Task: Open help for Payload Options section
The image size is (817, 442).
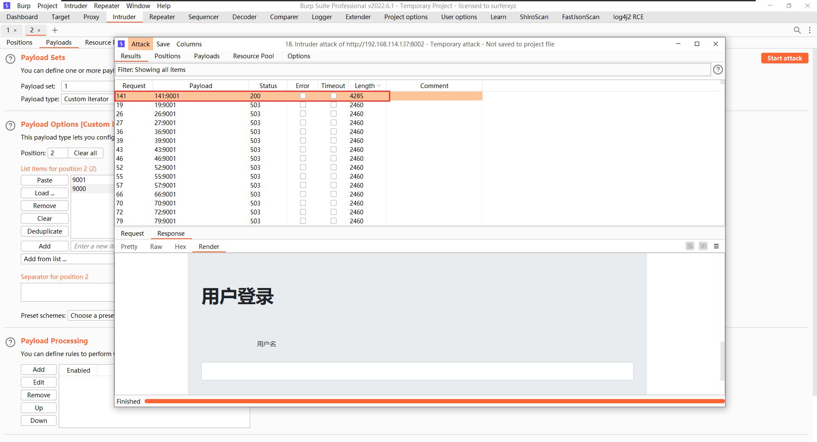Action: click(10, 125)
